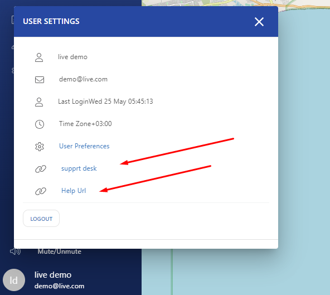The image size is (330, 295).
Task: Close the User Settings dialog
Action: [259, 22]
